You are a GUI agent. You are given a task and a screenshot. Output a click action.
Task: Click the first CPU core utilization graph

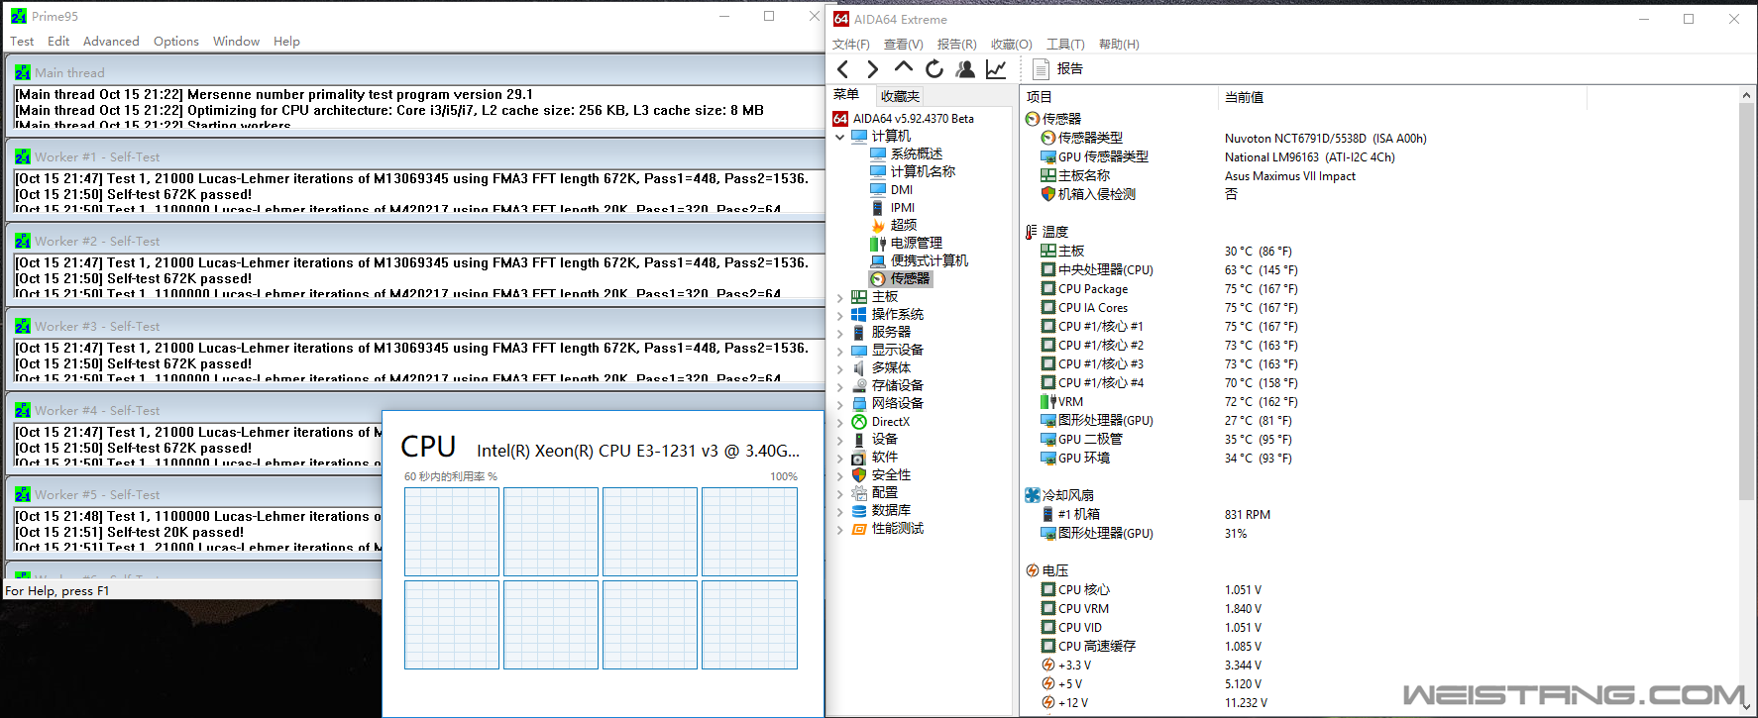452,532
